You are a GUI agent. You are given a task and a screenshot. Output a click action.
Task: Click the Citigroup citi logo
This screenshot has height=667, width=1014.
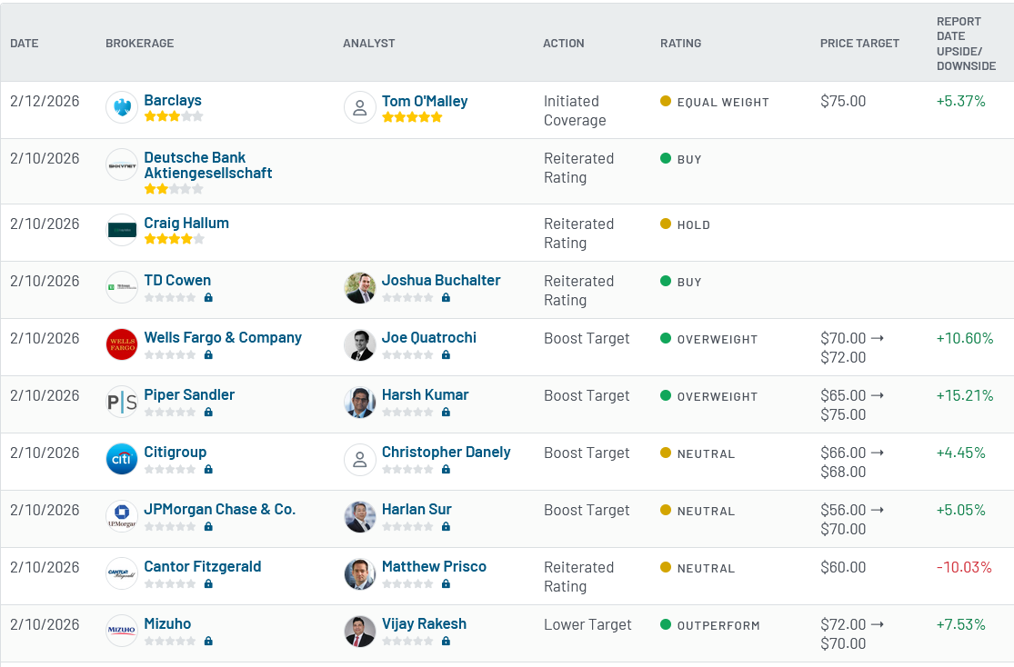122,459
